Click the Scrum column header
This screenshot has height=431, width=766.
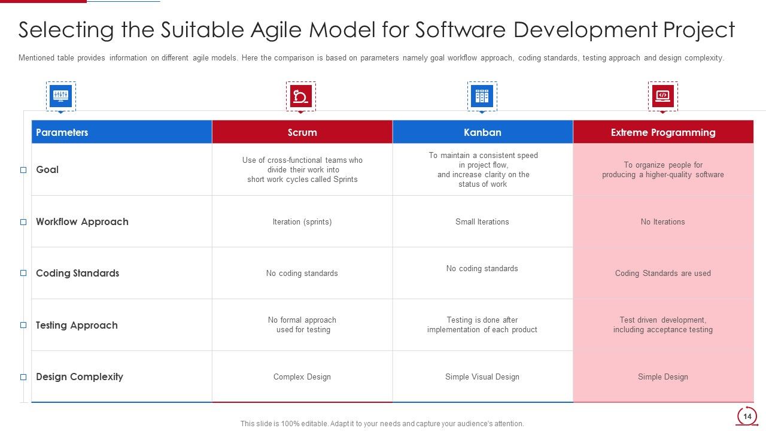coord(302,132)
